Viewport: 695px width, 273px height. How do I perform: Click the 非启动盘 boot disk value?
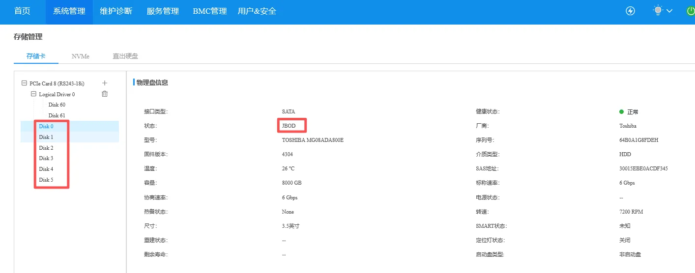[630, 254]
